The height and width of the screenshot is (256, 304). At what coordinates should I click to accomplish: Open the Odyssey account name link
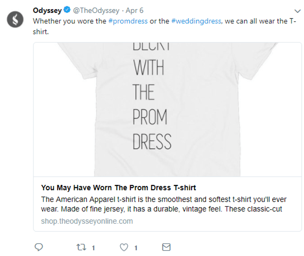pyautogui.click(x=47, y=11)
